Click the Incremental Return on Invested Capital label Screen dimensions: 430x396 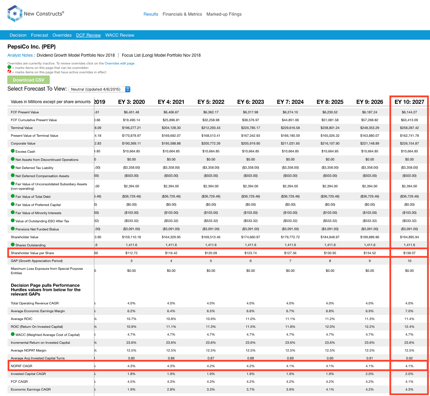coord(40,343)
